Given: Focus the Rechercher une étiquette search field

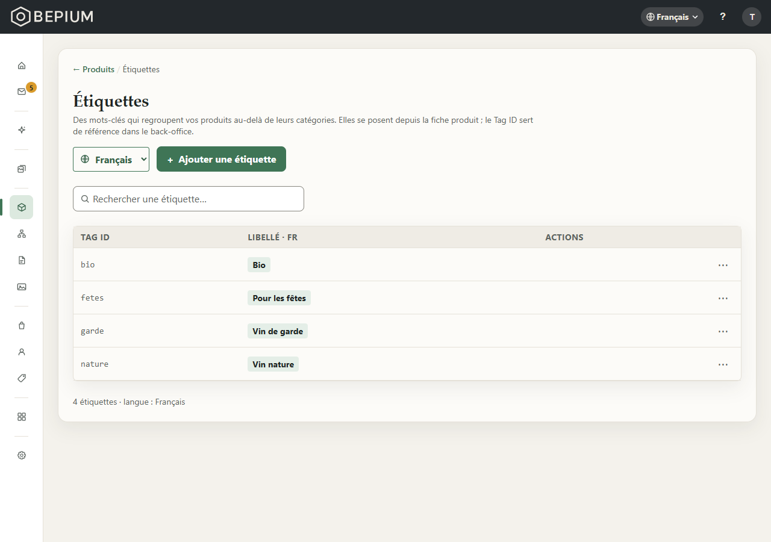Looking at the screenshot, I should (x=189, y=199).
